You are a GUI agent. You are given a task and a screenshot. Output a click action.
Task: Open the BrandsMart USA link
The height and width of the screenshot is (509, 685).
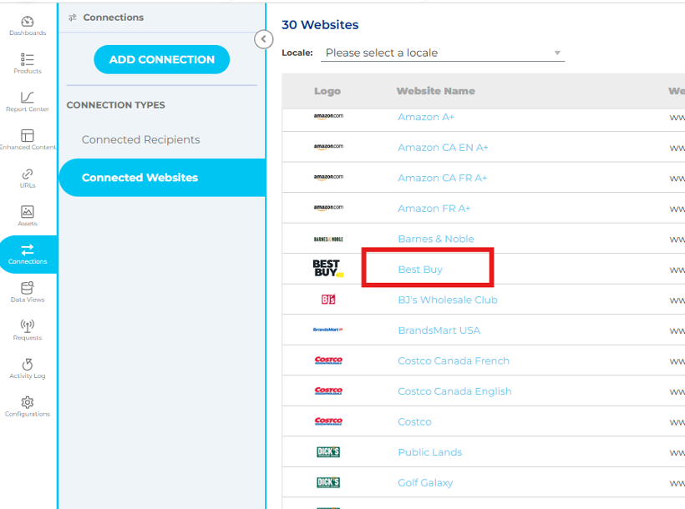pyautogui.click(x=439, y=330)
